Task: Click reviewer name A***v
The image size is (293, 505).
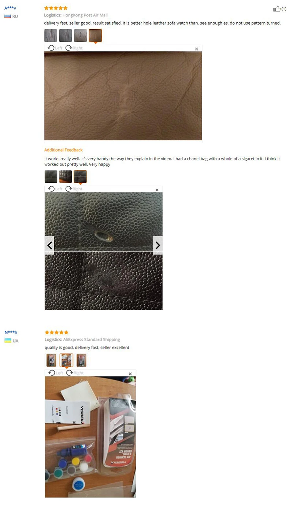Action: (x=10, y=8)
